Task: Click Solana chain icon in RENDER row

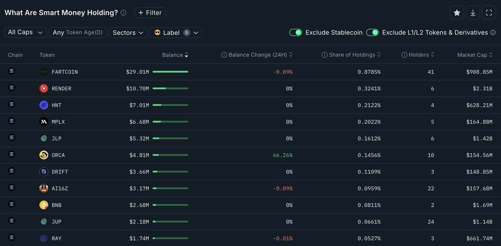Action: click(11, 88)
